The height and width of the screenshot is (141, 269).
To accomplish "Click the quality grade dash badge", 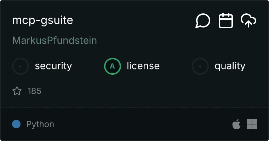I will [200, 66].
